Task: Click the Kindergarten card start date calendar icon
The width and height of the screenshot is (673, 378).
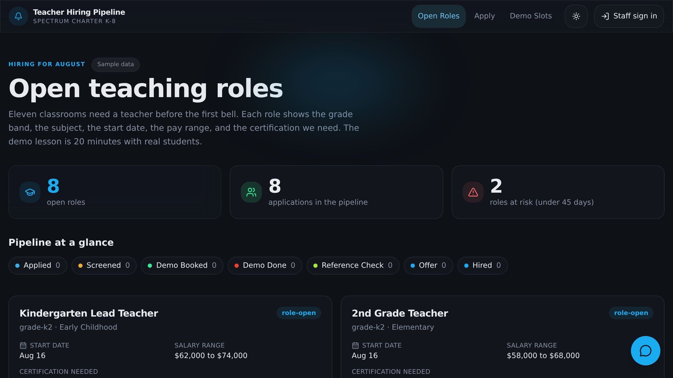Action: tap(23, 345)
